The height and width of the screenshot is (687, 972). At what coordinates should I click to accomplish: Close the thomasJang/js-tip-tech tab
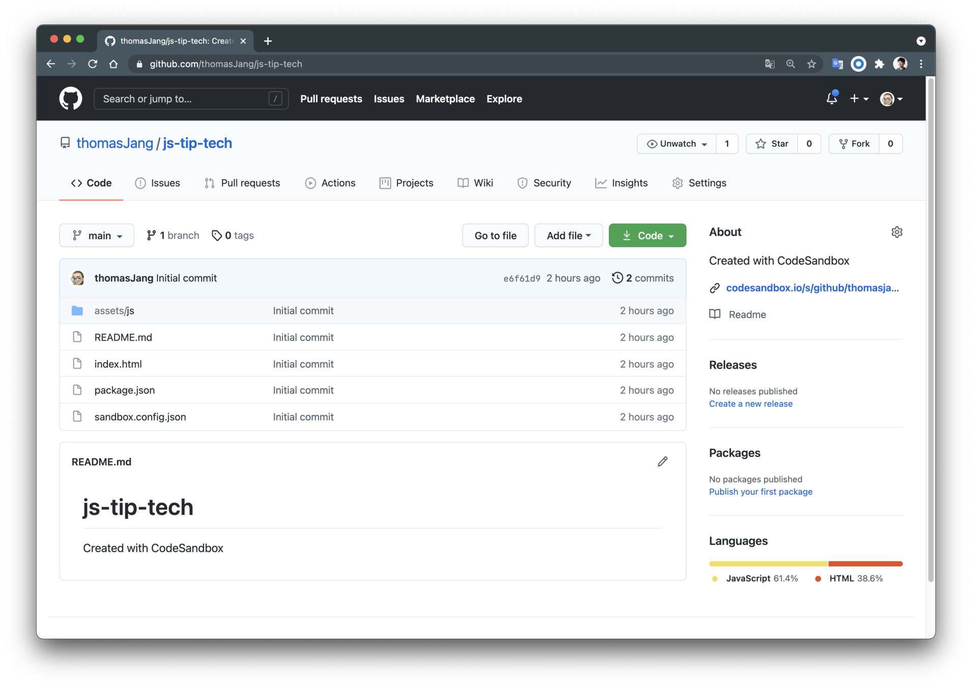coord(243,41)
